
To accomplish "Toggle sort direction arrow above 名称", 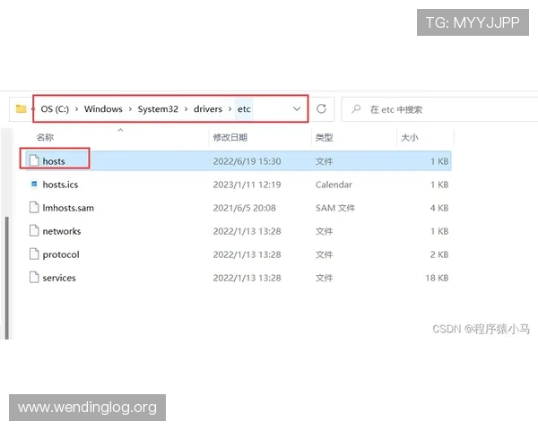I will [120, 130].
